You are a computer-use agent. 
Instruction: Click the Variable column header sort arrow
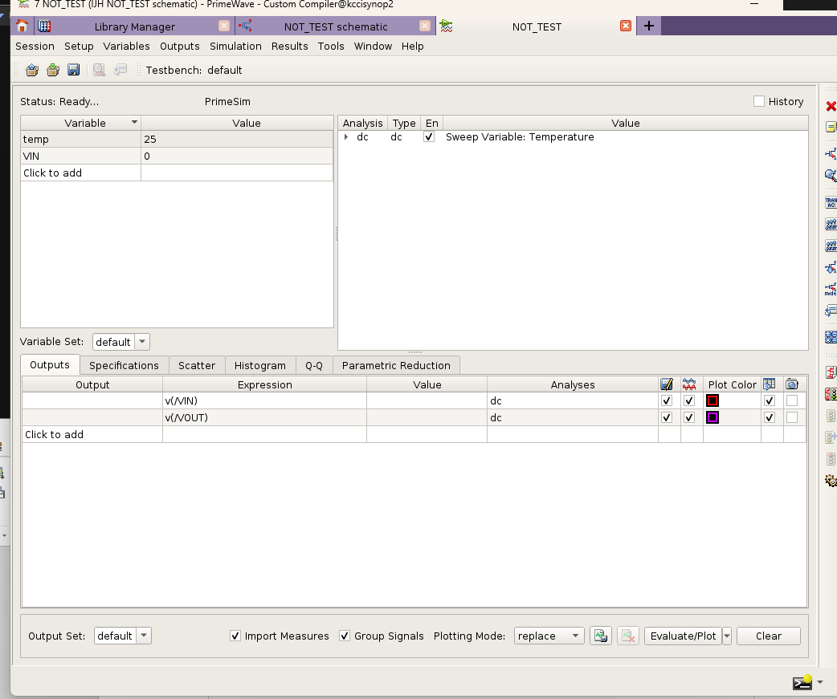(x=134, y=122)
